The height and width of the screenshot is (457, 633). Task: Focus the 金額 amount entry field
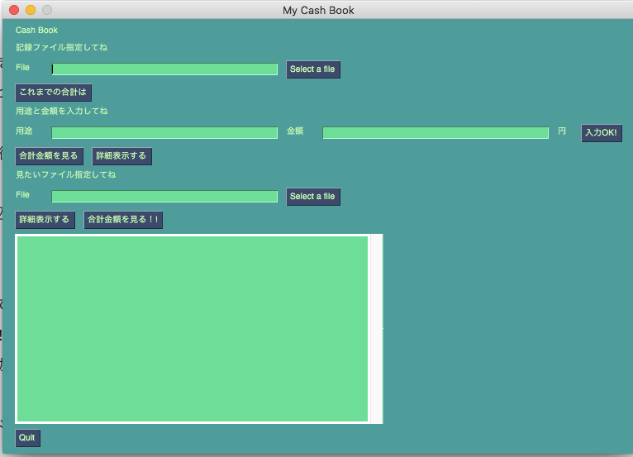435,133
